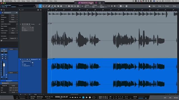The image size is (179, 100).
Task: Click the question mark help icon
Action: point(66,6)
